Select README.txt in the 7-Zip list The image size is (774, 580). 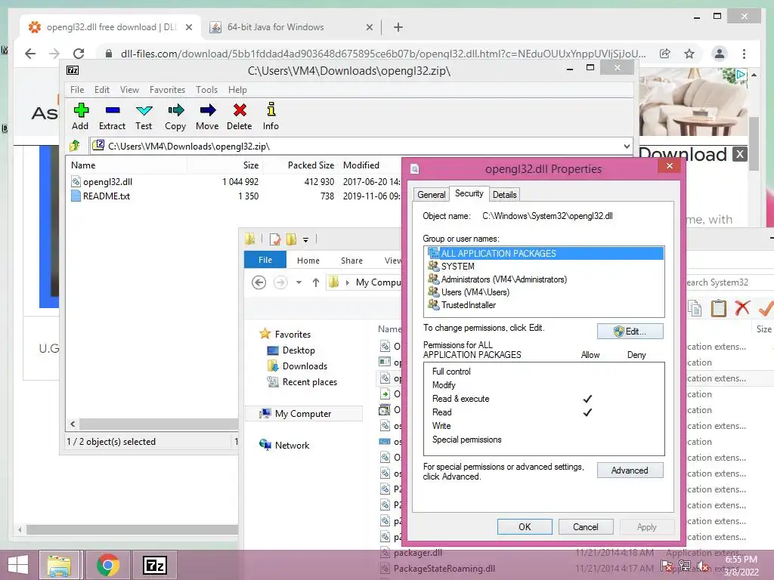(x=106, y=196)
